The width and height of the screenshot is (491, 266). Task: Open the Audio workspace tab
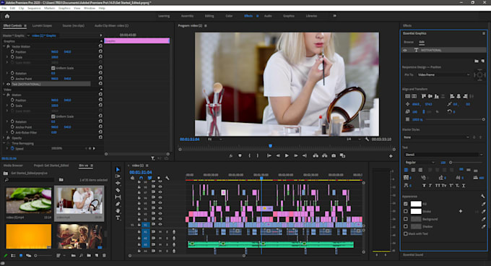(x=268, y=16)
